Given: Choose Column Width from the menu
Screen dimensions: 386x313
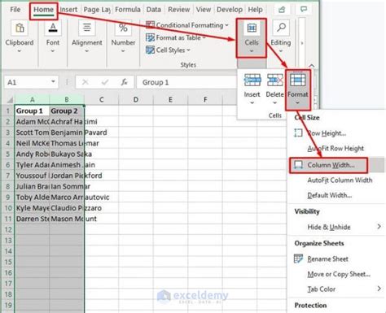Looking at the screenshot, I should coord(331,165).
